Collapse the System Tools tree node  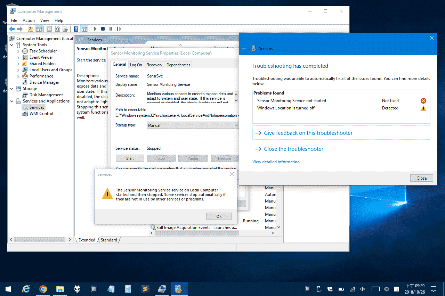(12, 45)
